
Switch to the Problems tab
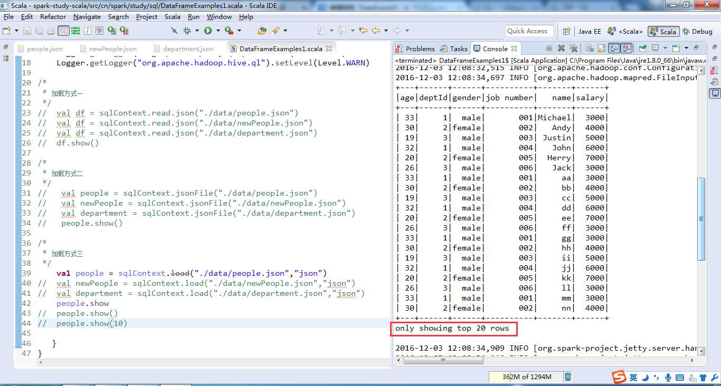(x=415, y=49)
